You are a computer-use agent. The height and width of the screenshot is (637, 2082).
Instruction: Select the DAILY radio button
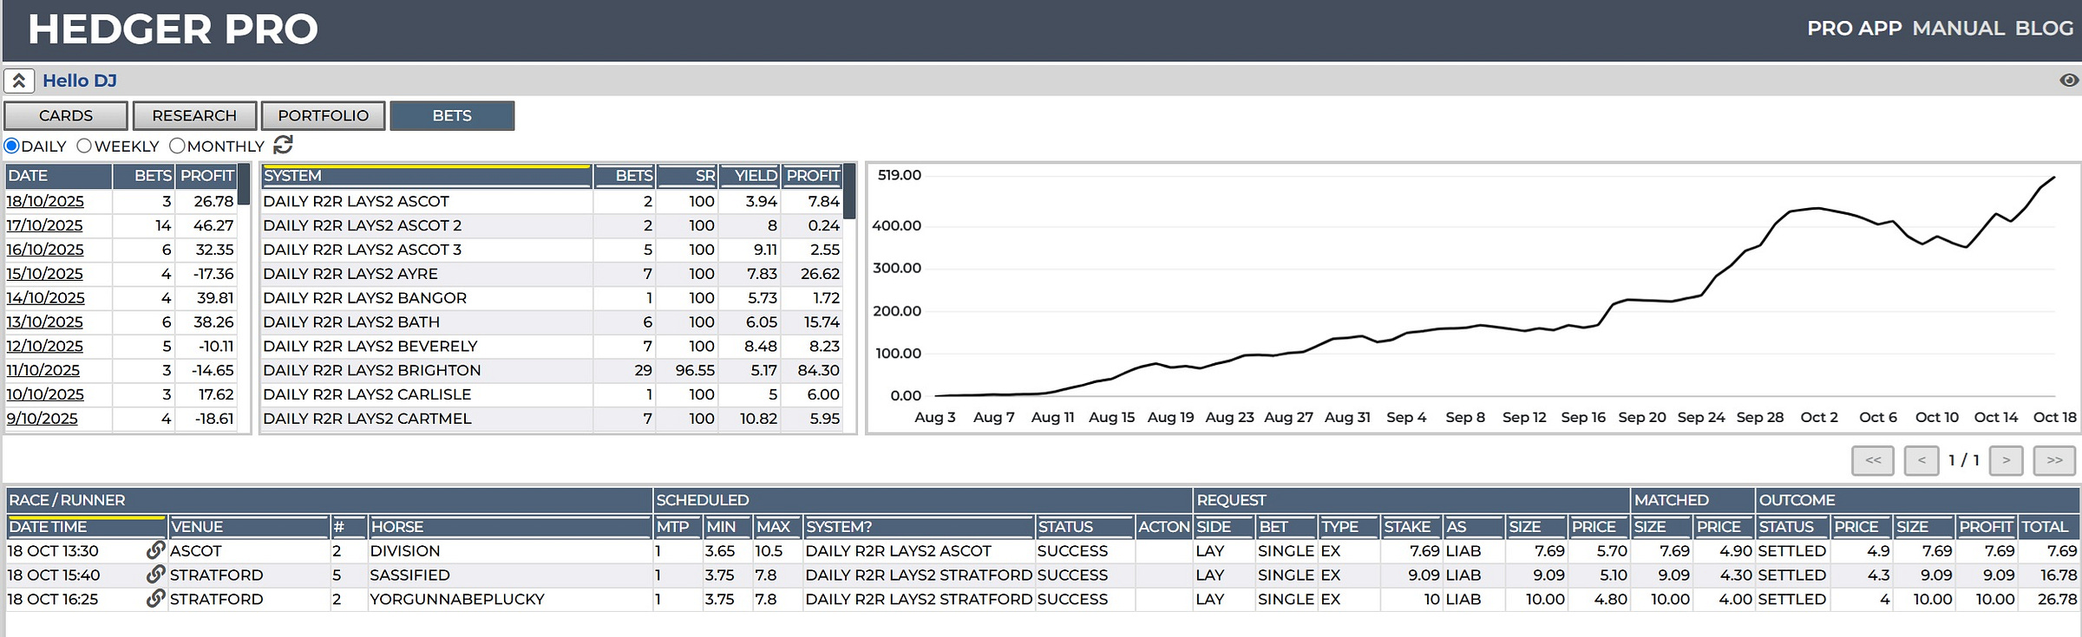tap(11, 146)
